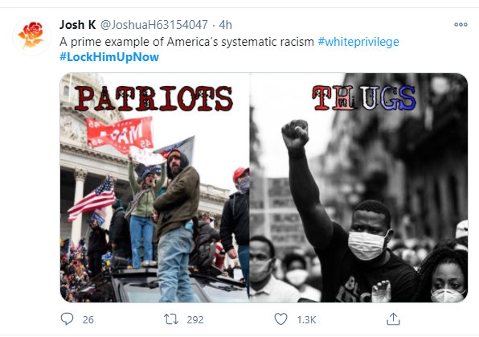This screenshot has height=337, width=479.
Task: Open the three-dot more options menu
Action: click(x=461, y=24)
